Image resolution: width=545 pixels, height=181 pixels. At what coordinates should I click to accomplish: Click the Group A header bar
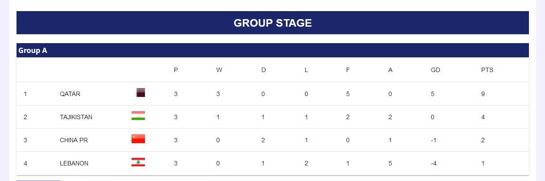pyautogui.click(x=272, y=50)
